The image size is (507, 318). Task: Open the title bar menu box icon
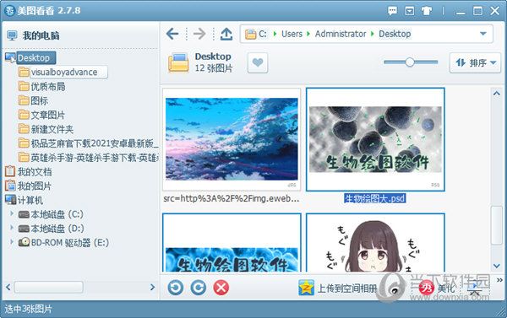coord(409,11)
